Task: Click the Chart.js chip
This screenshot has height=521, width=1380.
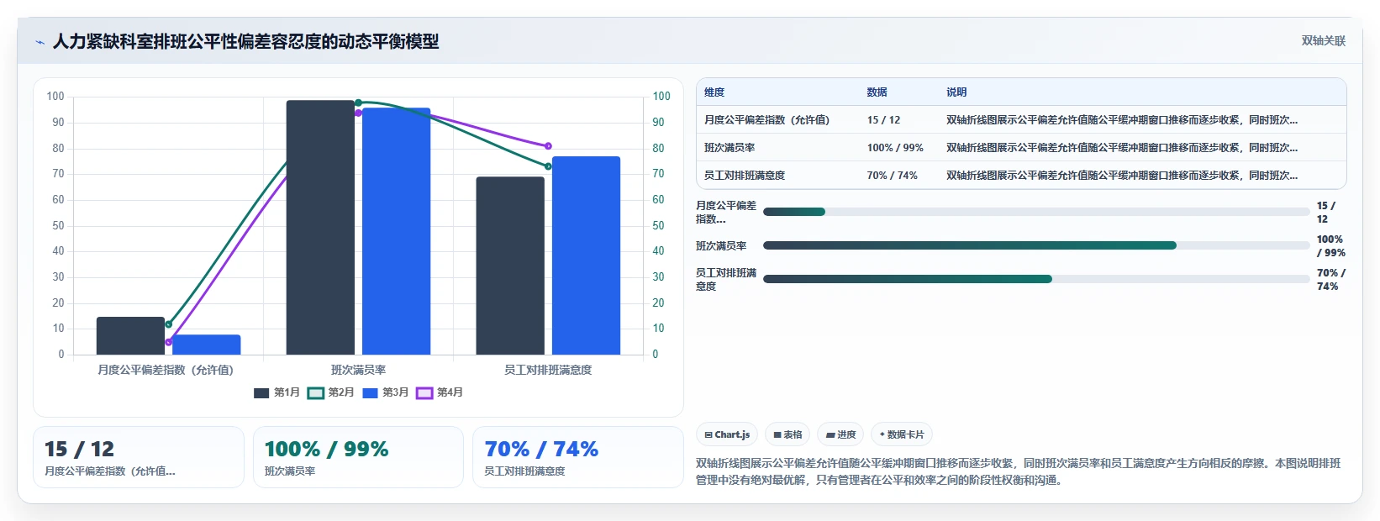Action: coord(727,434)
